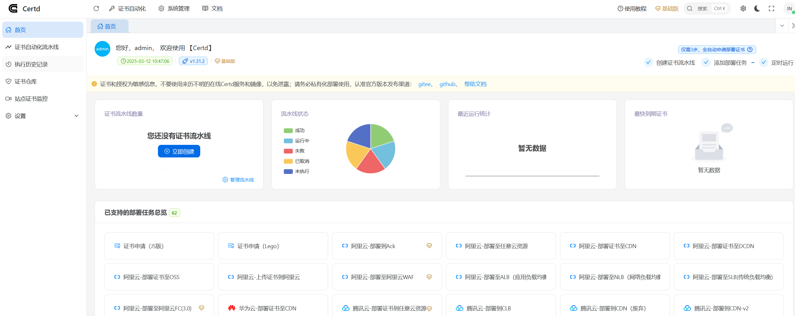Click certificate icon on 证书申请（JS版）
The image size is (795, 316).
[x=117, y=246]
